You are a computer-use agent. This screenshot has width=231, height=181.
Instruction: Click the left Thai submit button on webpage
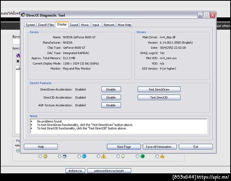point(75,171)
